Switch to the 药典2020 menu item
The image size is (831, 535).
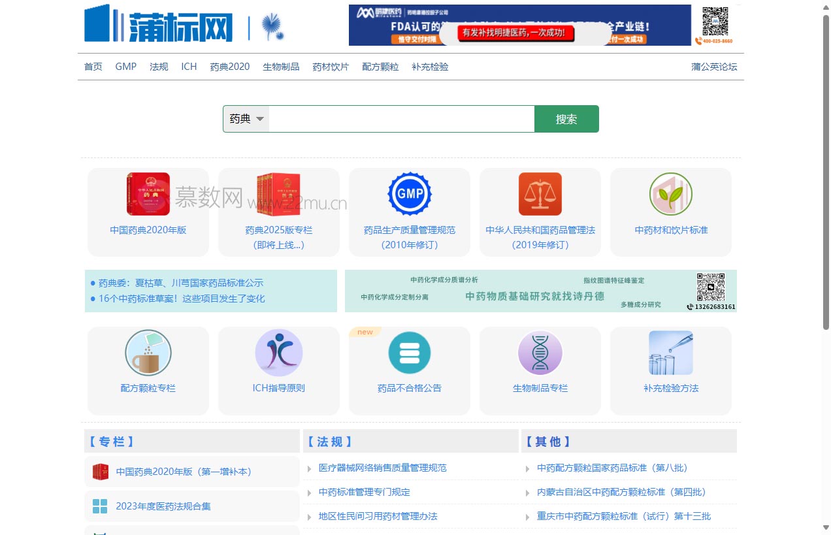tap(229, 66)
